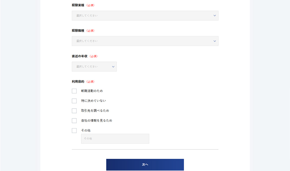Click the 直近の年収 field label
Viewport: 290px width, 171px height.
(x=80, y=56)
